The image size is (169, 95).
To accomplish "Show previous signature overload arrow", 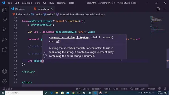I will (x=45, y=52).
